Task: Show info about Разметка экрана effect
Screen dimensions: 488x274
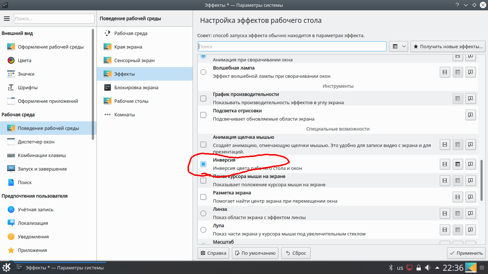Action: point(471,197)
